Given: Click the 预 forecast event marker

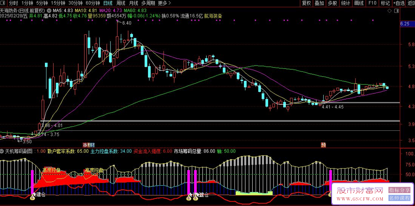Looking at the screenshot, I should [x=323, y=145].
